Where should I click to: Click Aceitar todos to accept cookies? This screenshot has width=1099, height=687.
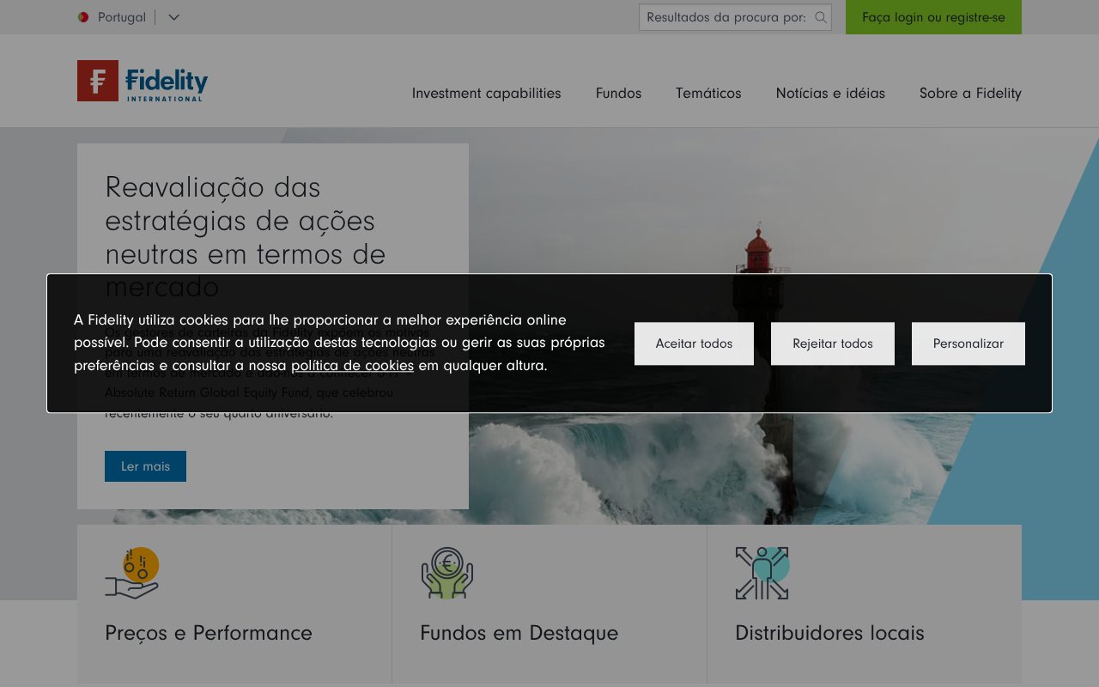click(x=693, y=343)
